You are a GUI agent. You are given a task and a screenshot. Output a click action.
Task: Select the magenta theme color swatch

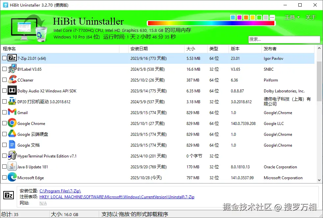(x=239, y=17)
